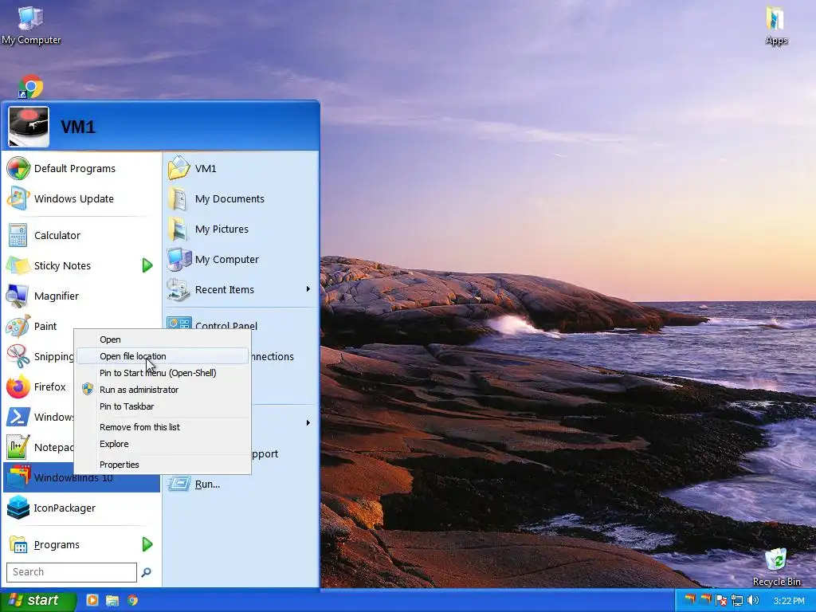Viewport: 816px width, 612px height.
Task: Select Remove from this list
Action: [x=163, y=427]
